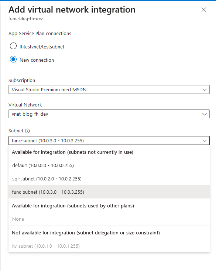Viewport: 216px width, 271px height.
Task: Open the Visual Studio Premium med MSDN dropdown
Action: (x=109, y=89)
